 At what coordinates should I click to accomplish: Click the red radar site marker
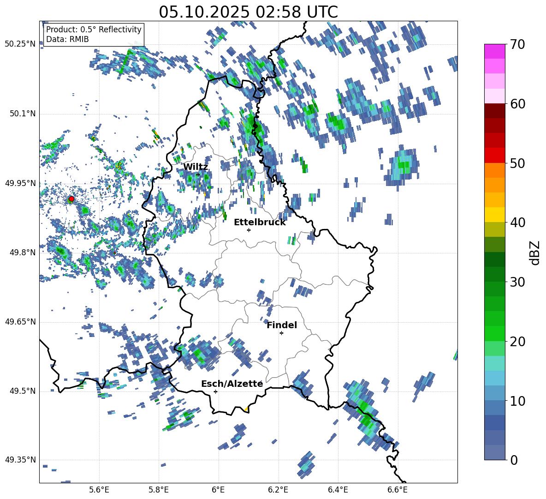[71, 198]
